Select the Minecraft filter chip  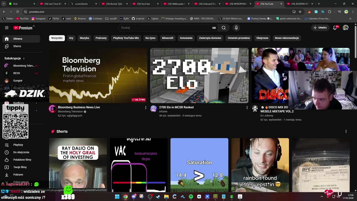coord(168,38)
